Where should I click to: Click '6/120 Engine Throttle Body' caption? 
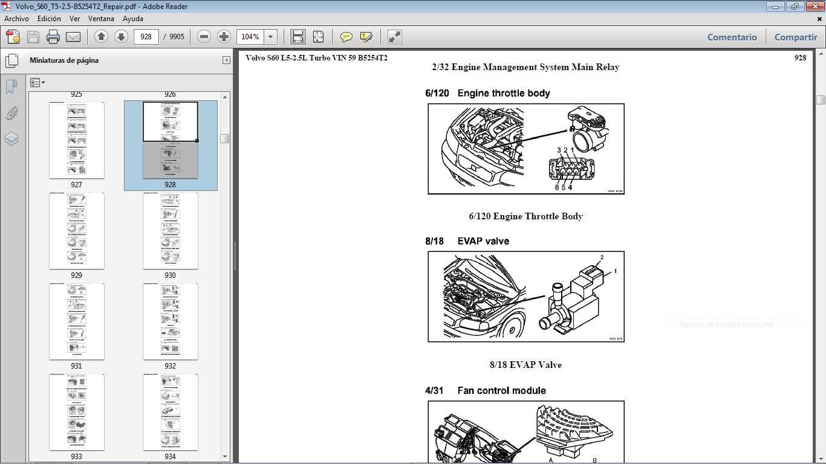526,216
